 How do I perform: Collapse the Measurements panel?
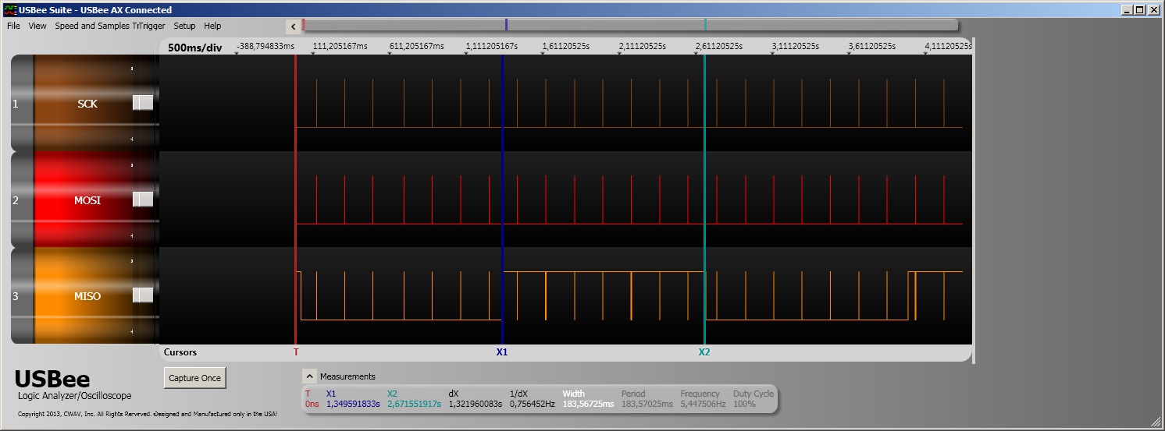pos(309,376)
